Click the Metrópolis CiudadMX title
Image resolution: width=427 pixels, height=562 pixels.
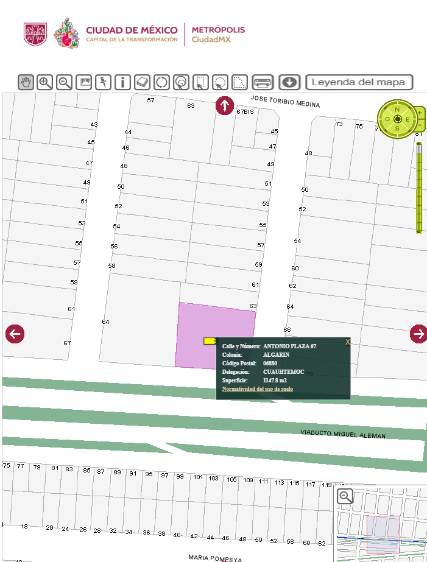click(x=218, y=35)
